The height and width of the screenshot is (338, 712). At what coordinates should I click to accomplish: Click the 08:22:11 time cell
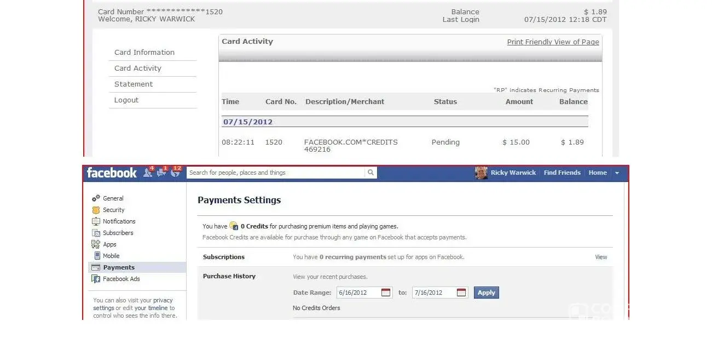coord(238,142)
